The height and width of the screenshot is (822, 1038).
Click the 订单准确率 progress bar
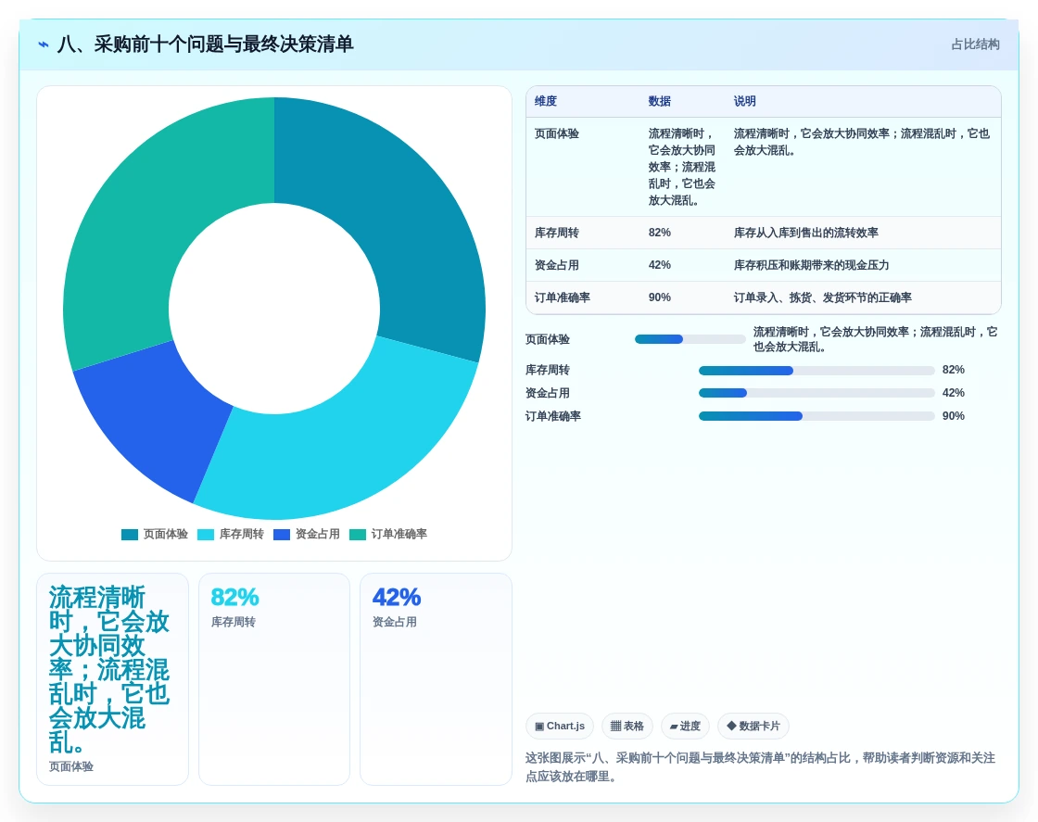pos(816,416)
